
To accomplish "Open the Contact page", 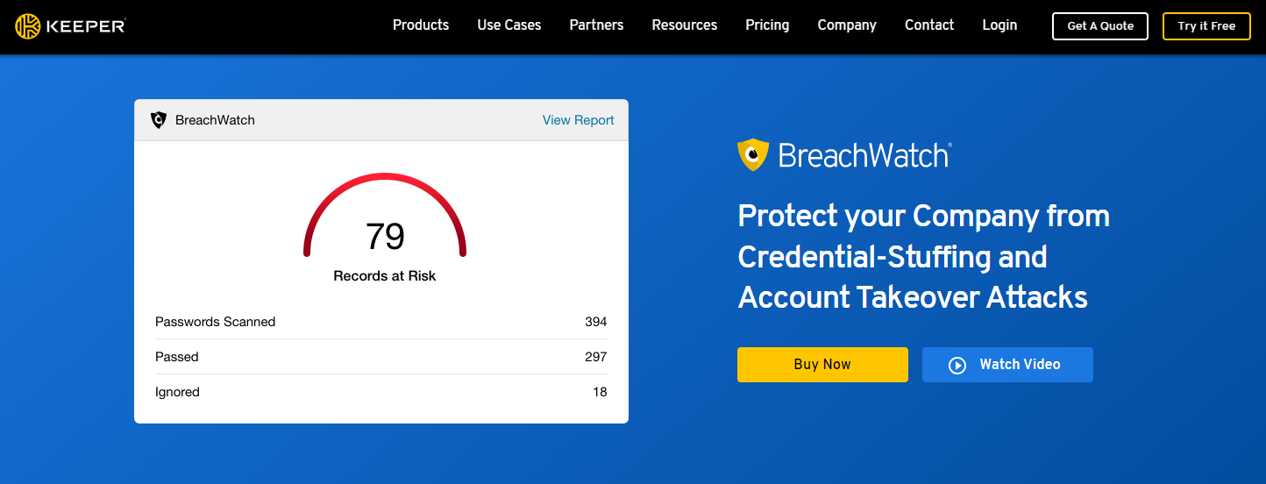I will tap(929, 25).
